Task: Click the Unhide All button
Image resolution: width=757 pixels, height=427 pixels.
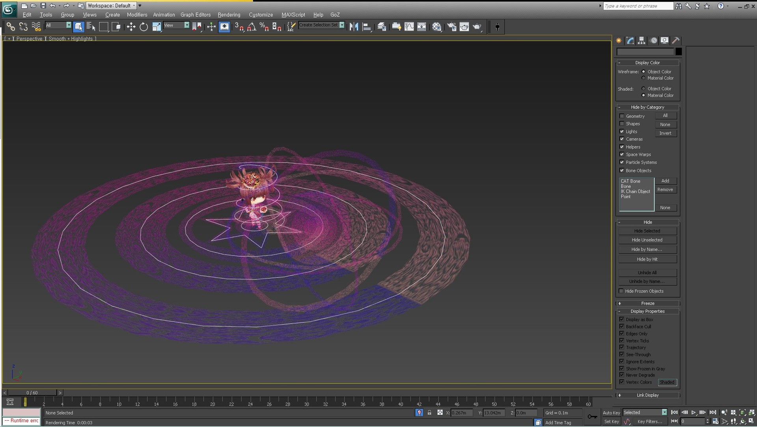Action: pos(647,273)
